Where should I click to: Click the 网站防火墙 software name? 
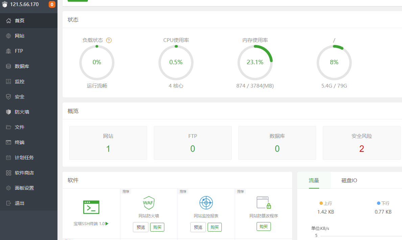point(149,216)
